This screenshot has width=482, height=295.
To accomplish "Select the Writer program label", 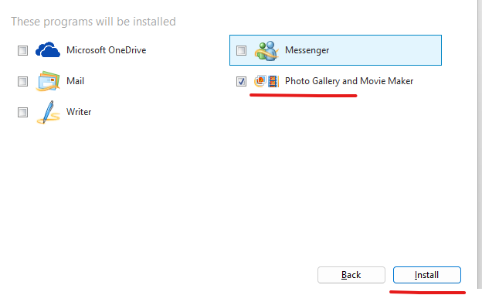I will tap(79, 112).
